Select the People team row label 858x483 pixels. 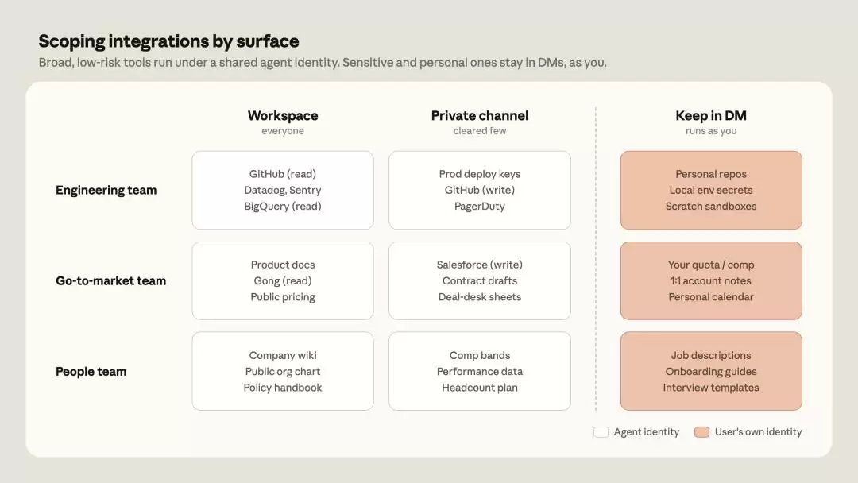(x=91, y=372)
